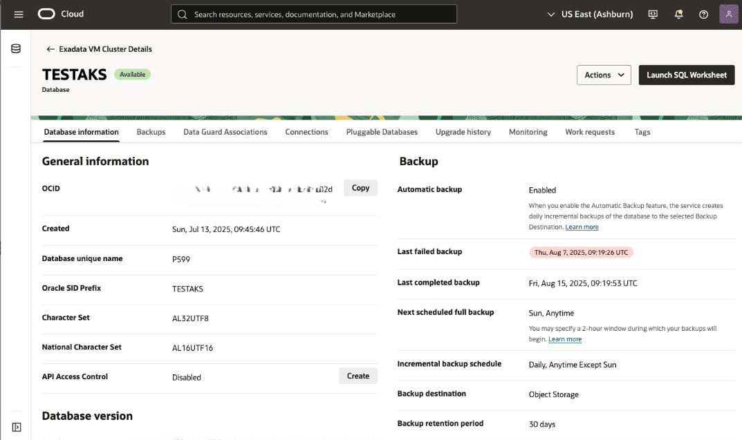The image size is (742, 440).
Task: Switch to the Backups tab
Action: pos(151,132)
